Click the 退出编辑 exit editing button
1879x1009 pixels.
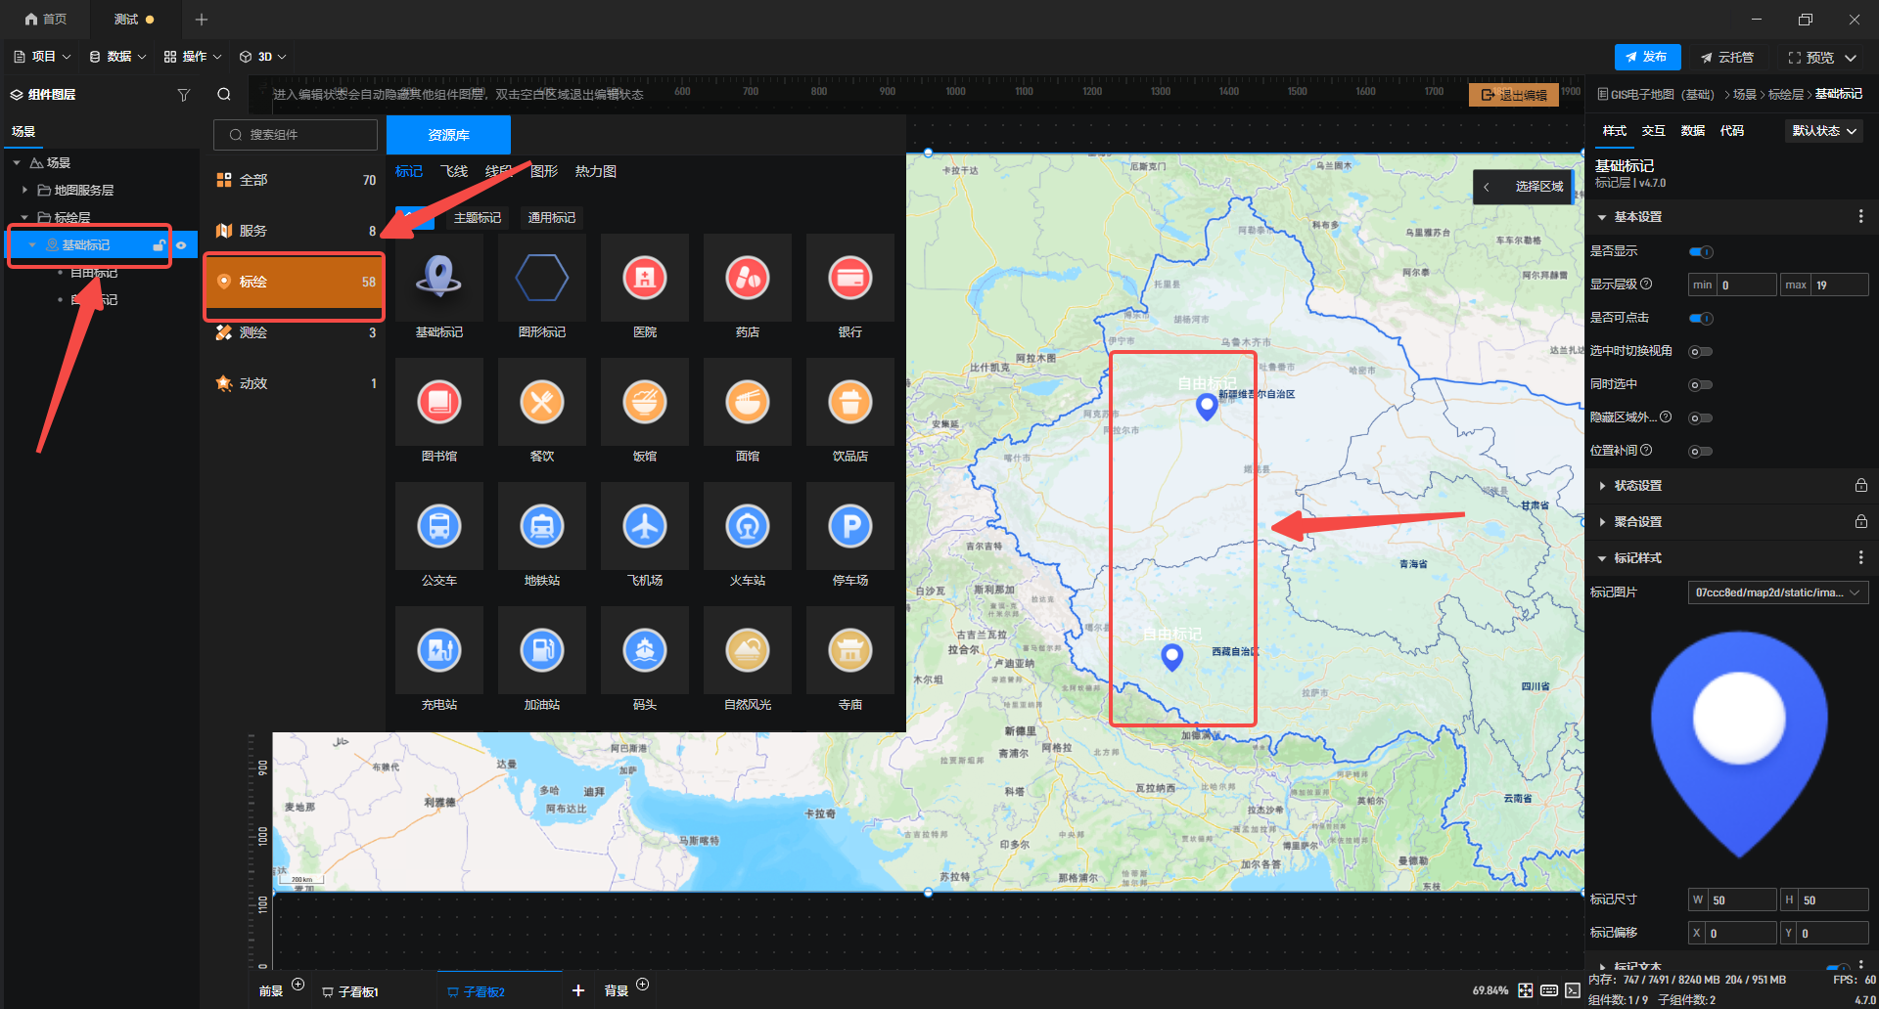(x=1513, y=95)
